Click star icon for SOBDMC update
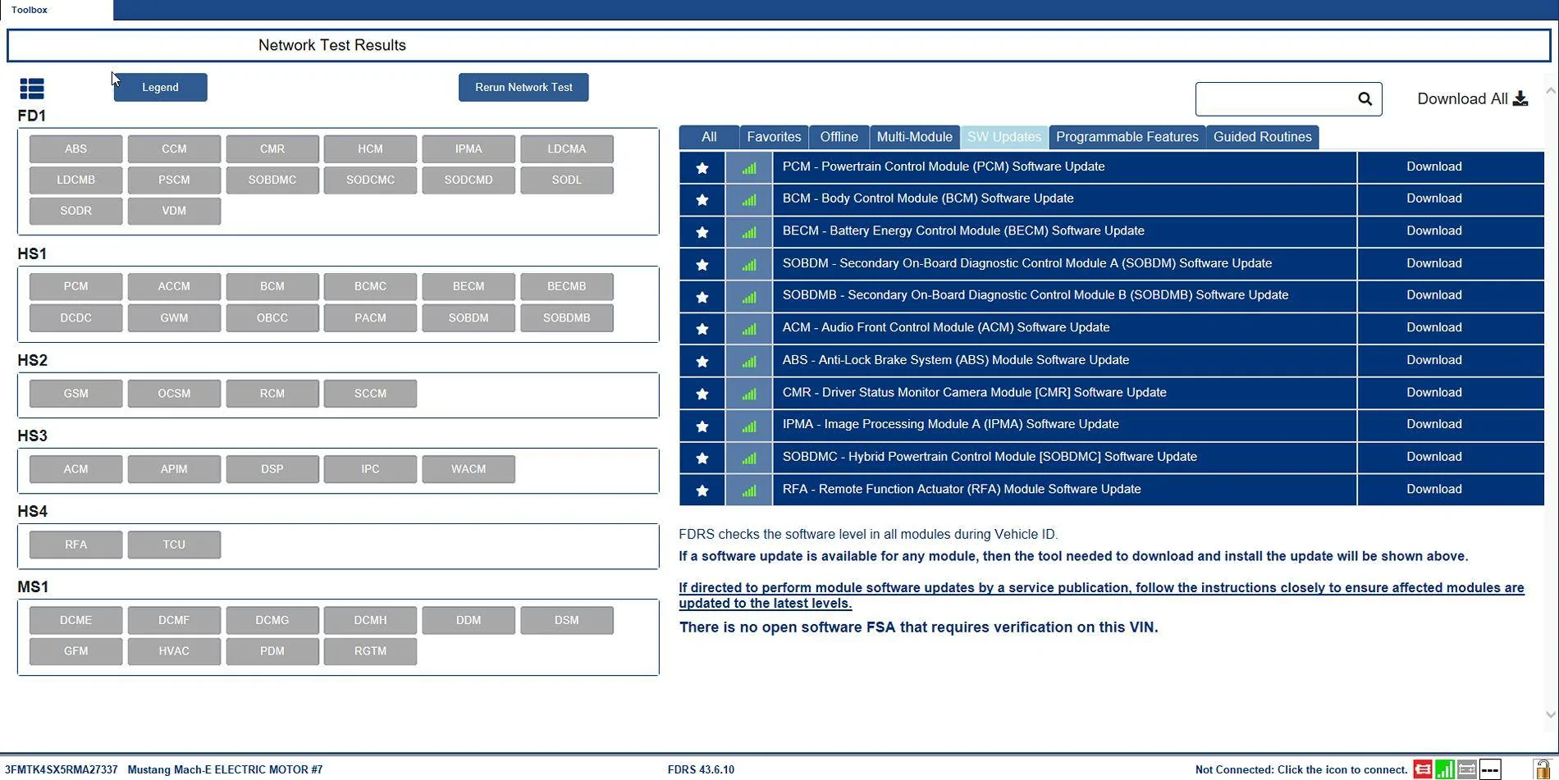1559x780 pixels. coord(702,458)
